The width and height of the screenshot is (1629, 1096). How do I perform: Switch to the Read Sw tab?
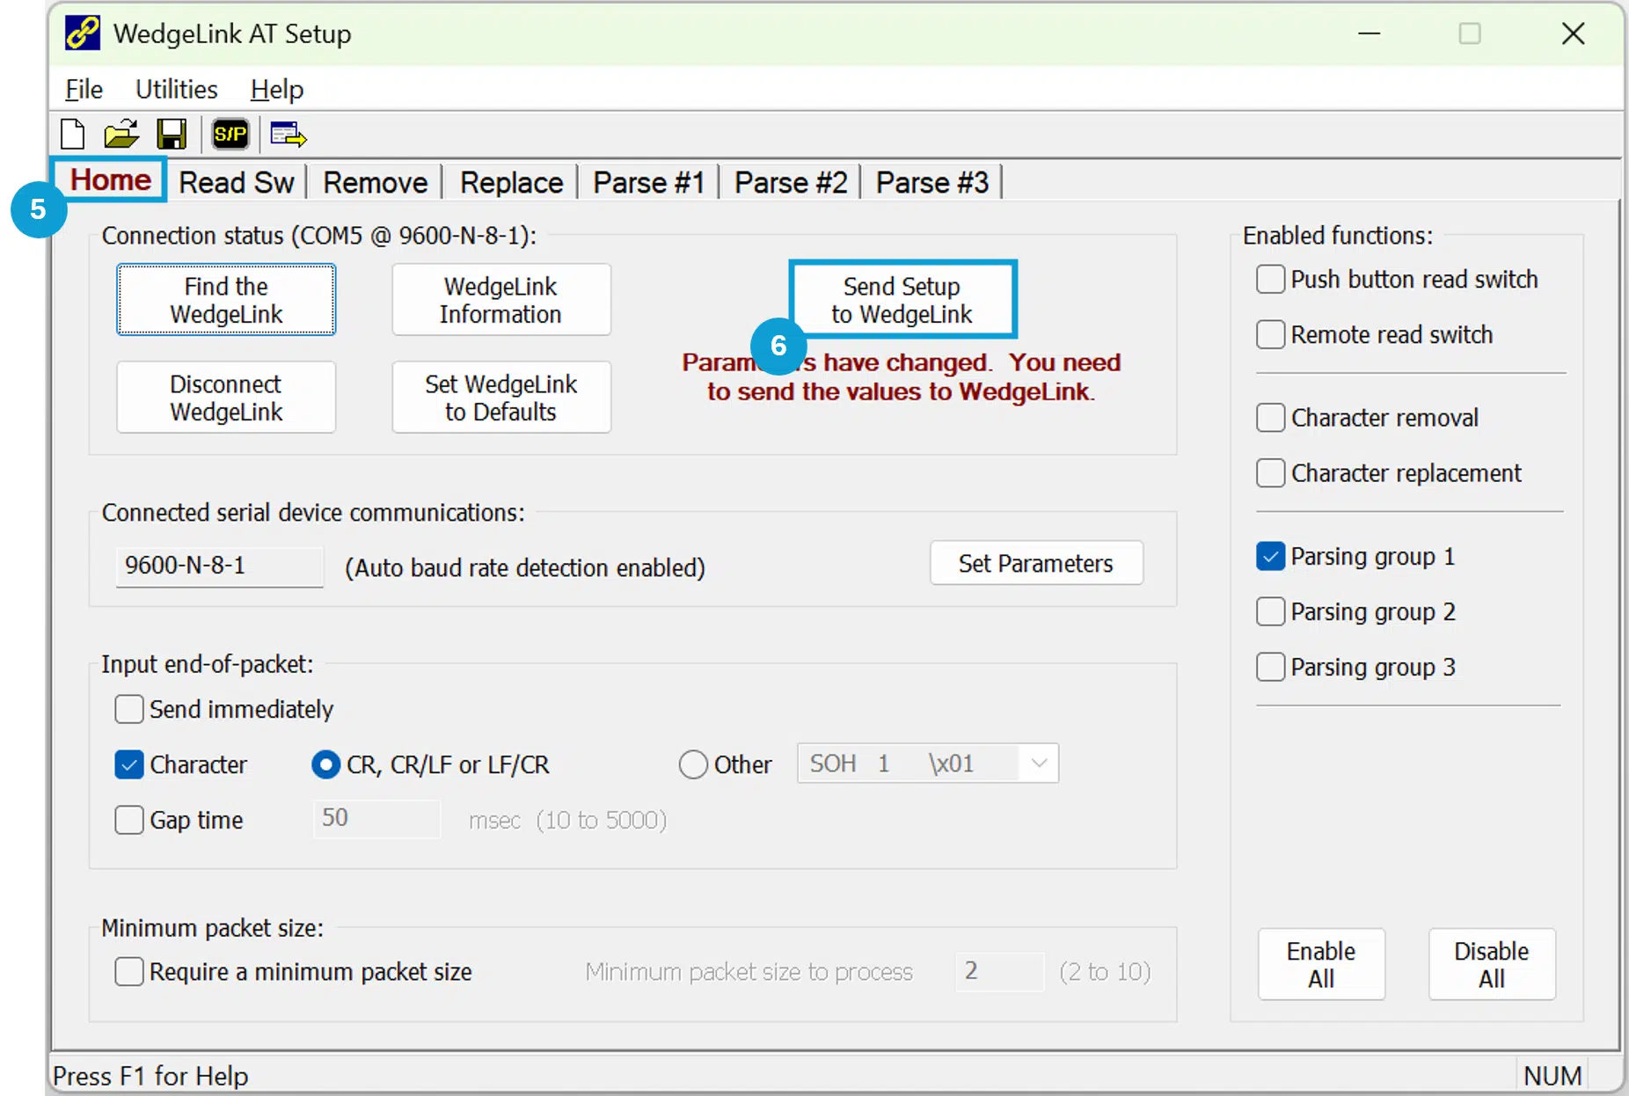(237, 182)
